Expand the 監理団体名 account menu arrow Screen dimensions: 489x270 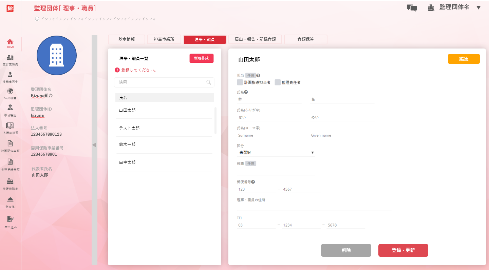[478, 7]
